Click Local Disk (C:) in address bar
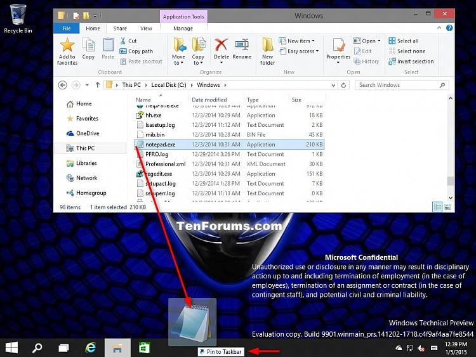This screenshot has height=357, width=476. [169, 85]
